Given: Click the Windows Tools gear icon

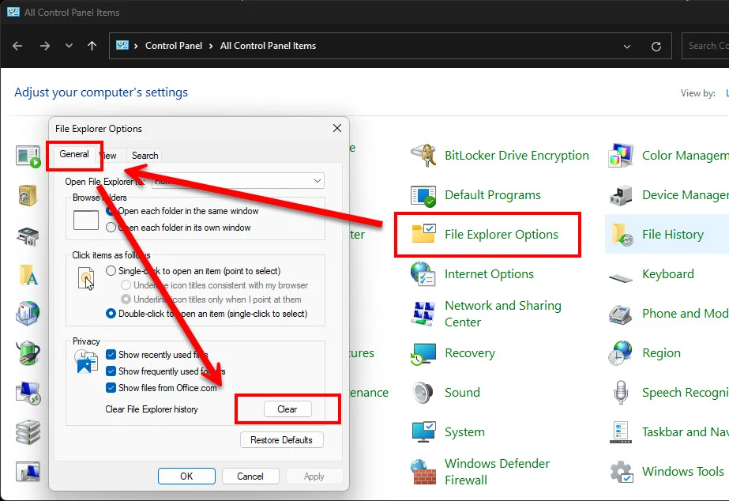Looking at the screenshot, I should [x=621, y=472].
